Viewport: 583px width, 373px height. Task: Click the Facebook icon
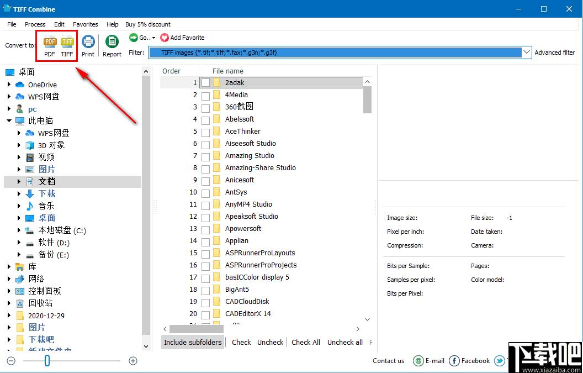click(454, 361)
